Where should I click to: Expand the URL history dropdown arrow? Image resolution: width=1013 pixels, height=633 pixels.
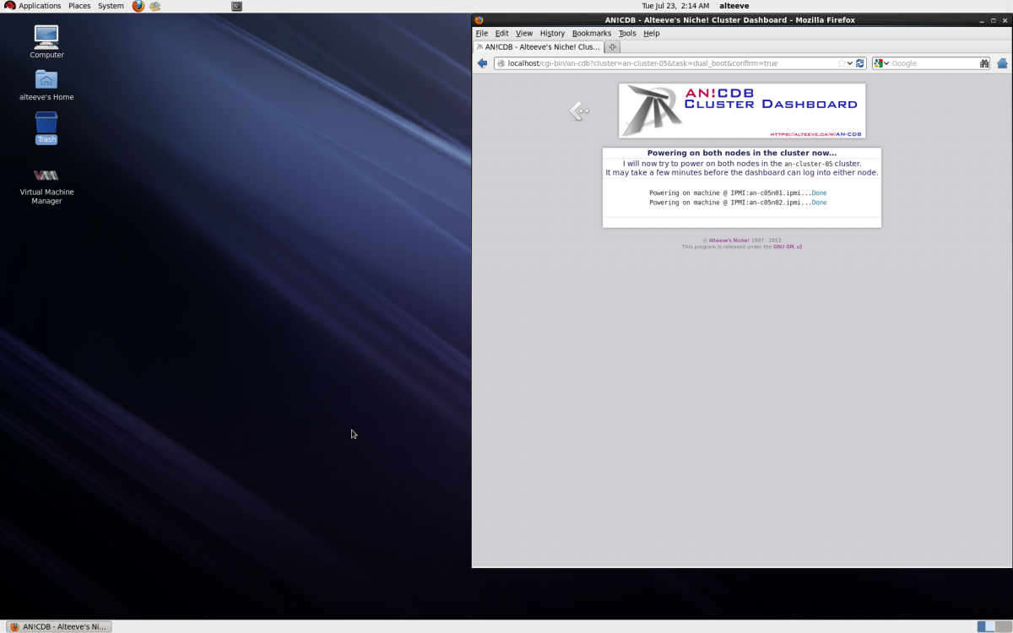pos(850,63)
